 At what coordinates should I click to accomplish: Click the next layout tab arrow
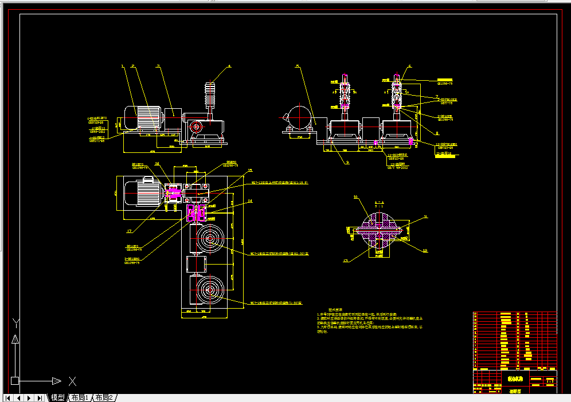coord(29,398)
